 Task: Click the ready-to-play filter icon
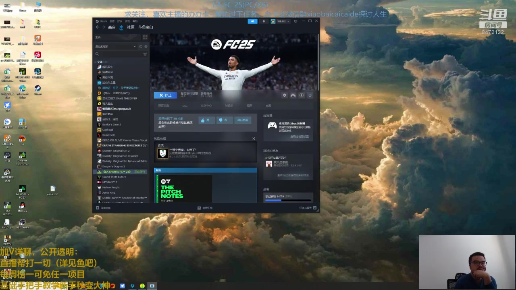click(x=146, y=46)
